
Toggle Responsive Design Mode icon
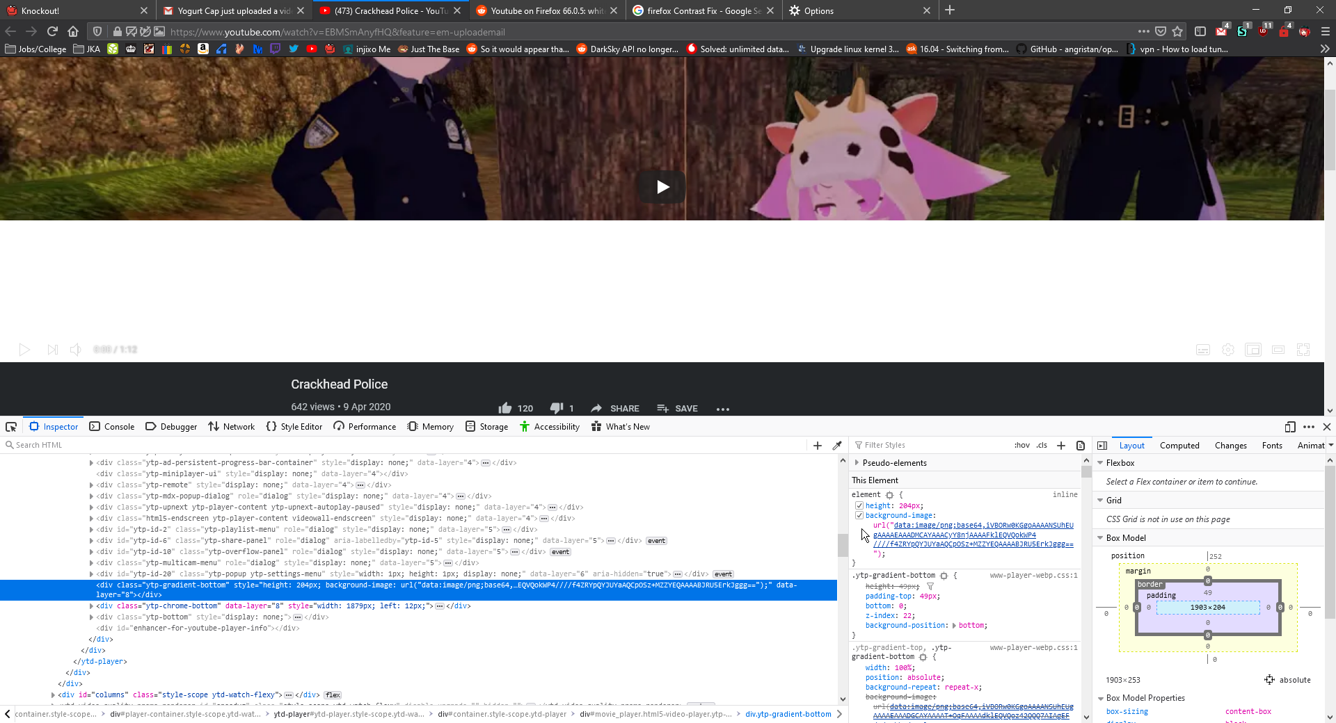(1290, 427)
